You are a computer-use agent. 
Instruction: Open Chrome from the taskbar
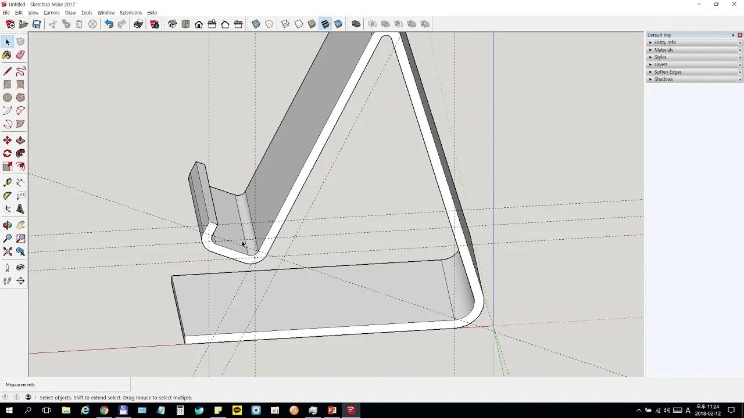click(104, 410)
